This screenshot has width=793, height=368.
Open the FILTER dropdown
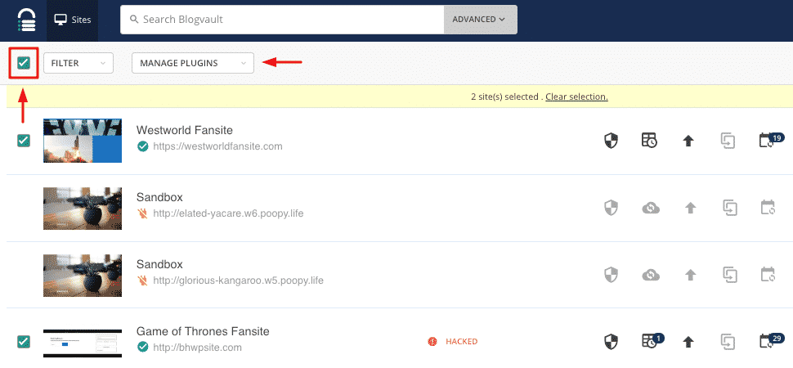(78, 63)
